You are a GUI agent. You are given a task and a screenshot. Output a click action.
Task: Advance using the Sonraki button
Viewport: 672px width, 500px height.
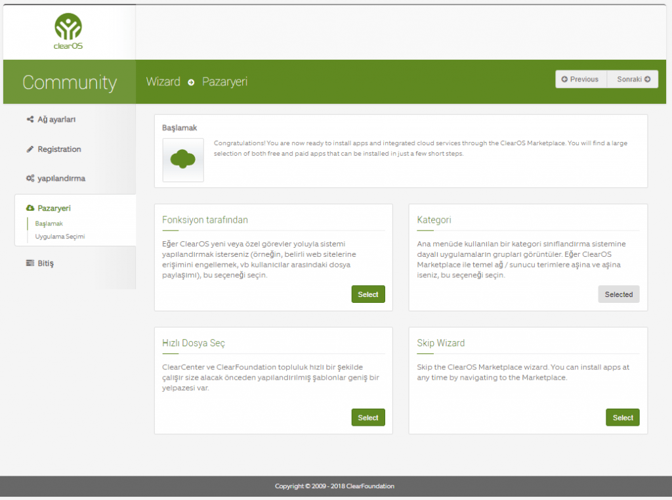(633, 80)
